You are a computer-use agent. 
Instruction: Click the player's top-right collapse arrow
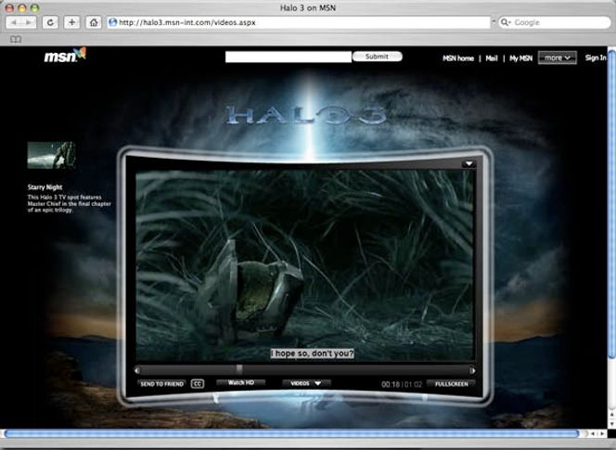[x=468, y=164]
